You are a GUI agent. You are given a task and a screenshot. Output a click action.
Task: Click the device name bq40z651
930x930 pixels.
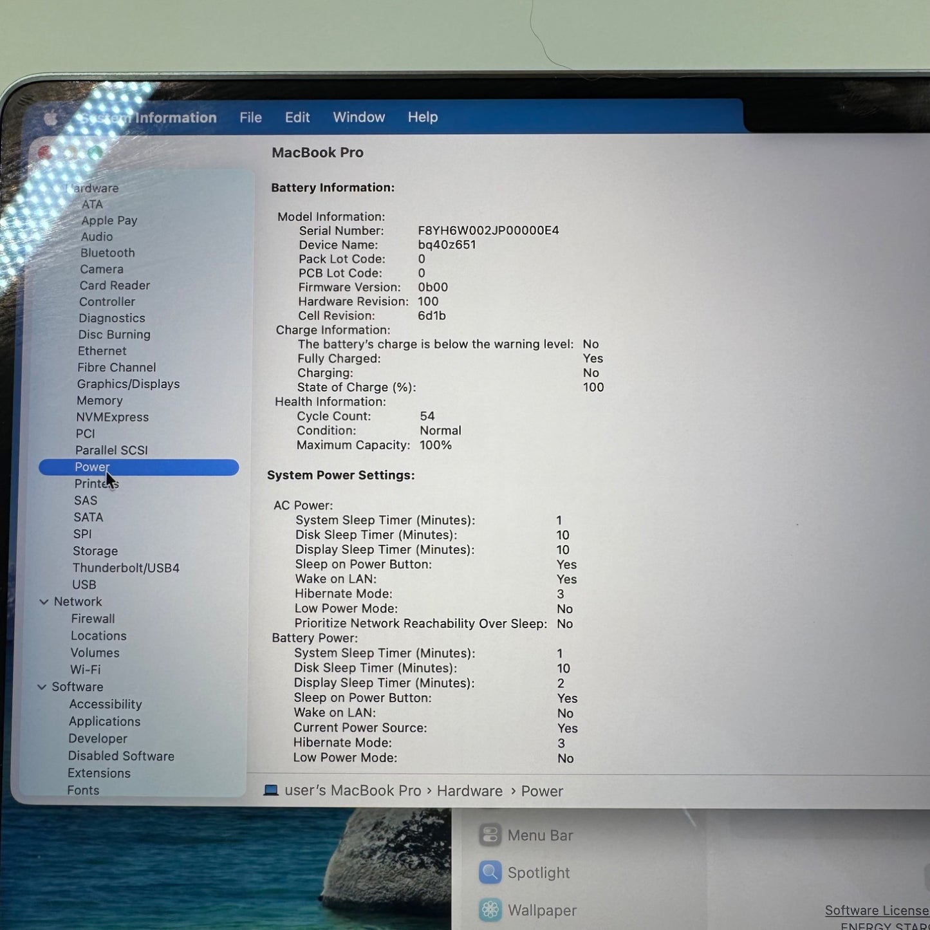pos(447,245)
